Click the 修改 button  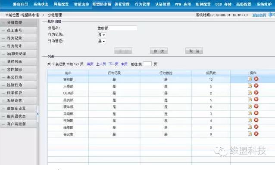[x=159, y=51]
